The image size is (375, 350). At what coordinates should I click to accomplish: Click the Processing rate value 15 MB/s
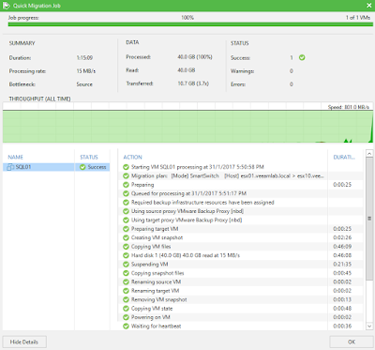tap(86, 71)
